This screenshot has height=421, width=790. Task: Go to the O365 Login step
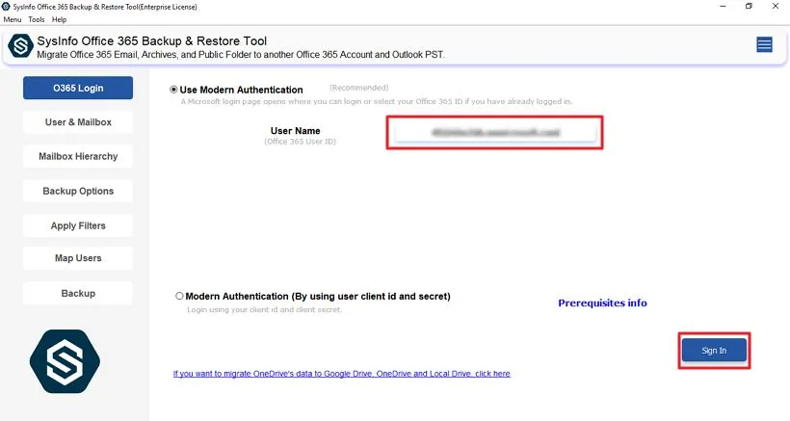pyautogui.click(x=78, y=88)
